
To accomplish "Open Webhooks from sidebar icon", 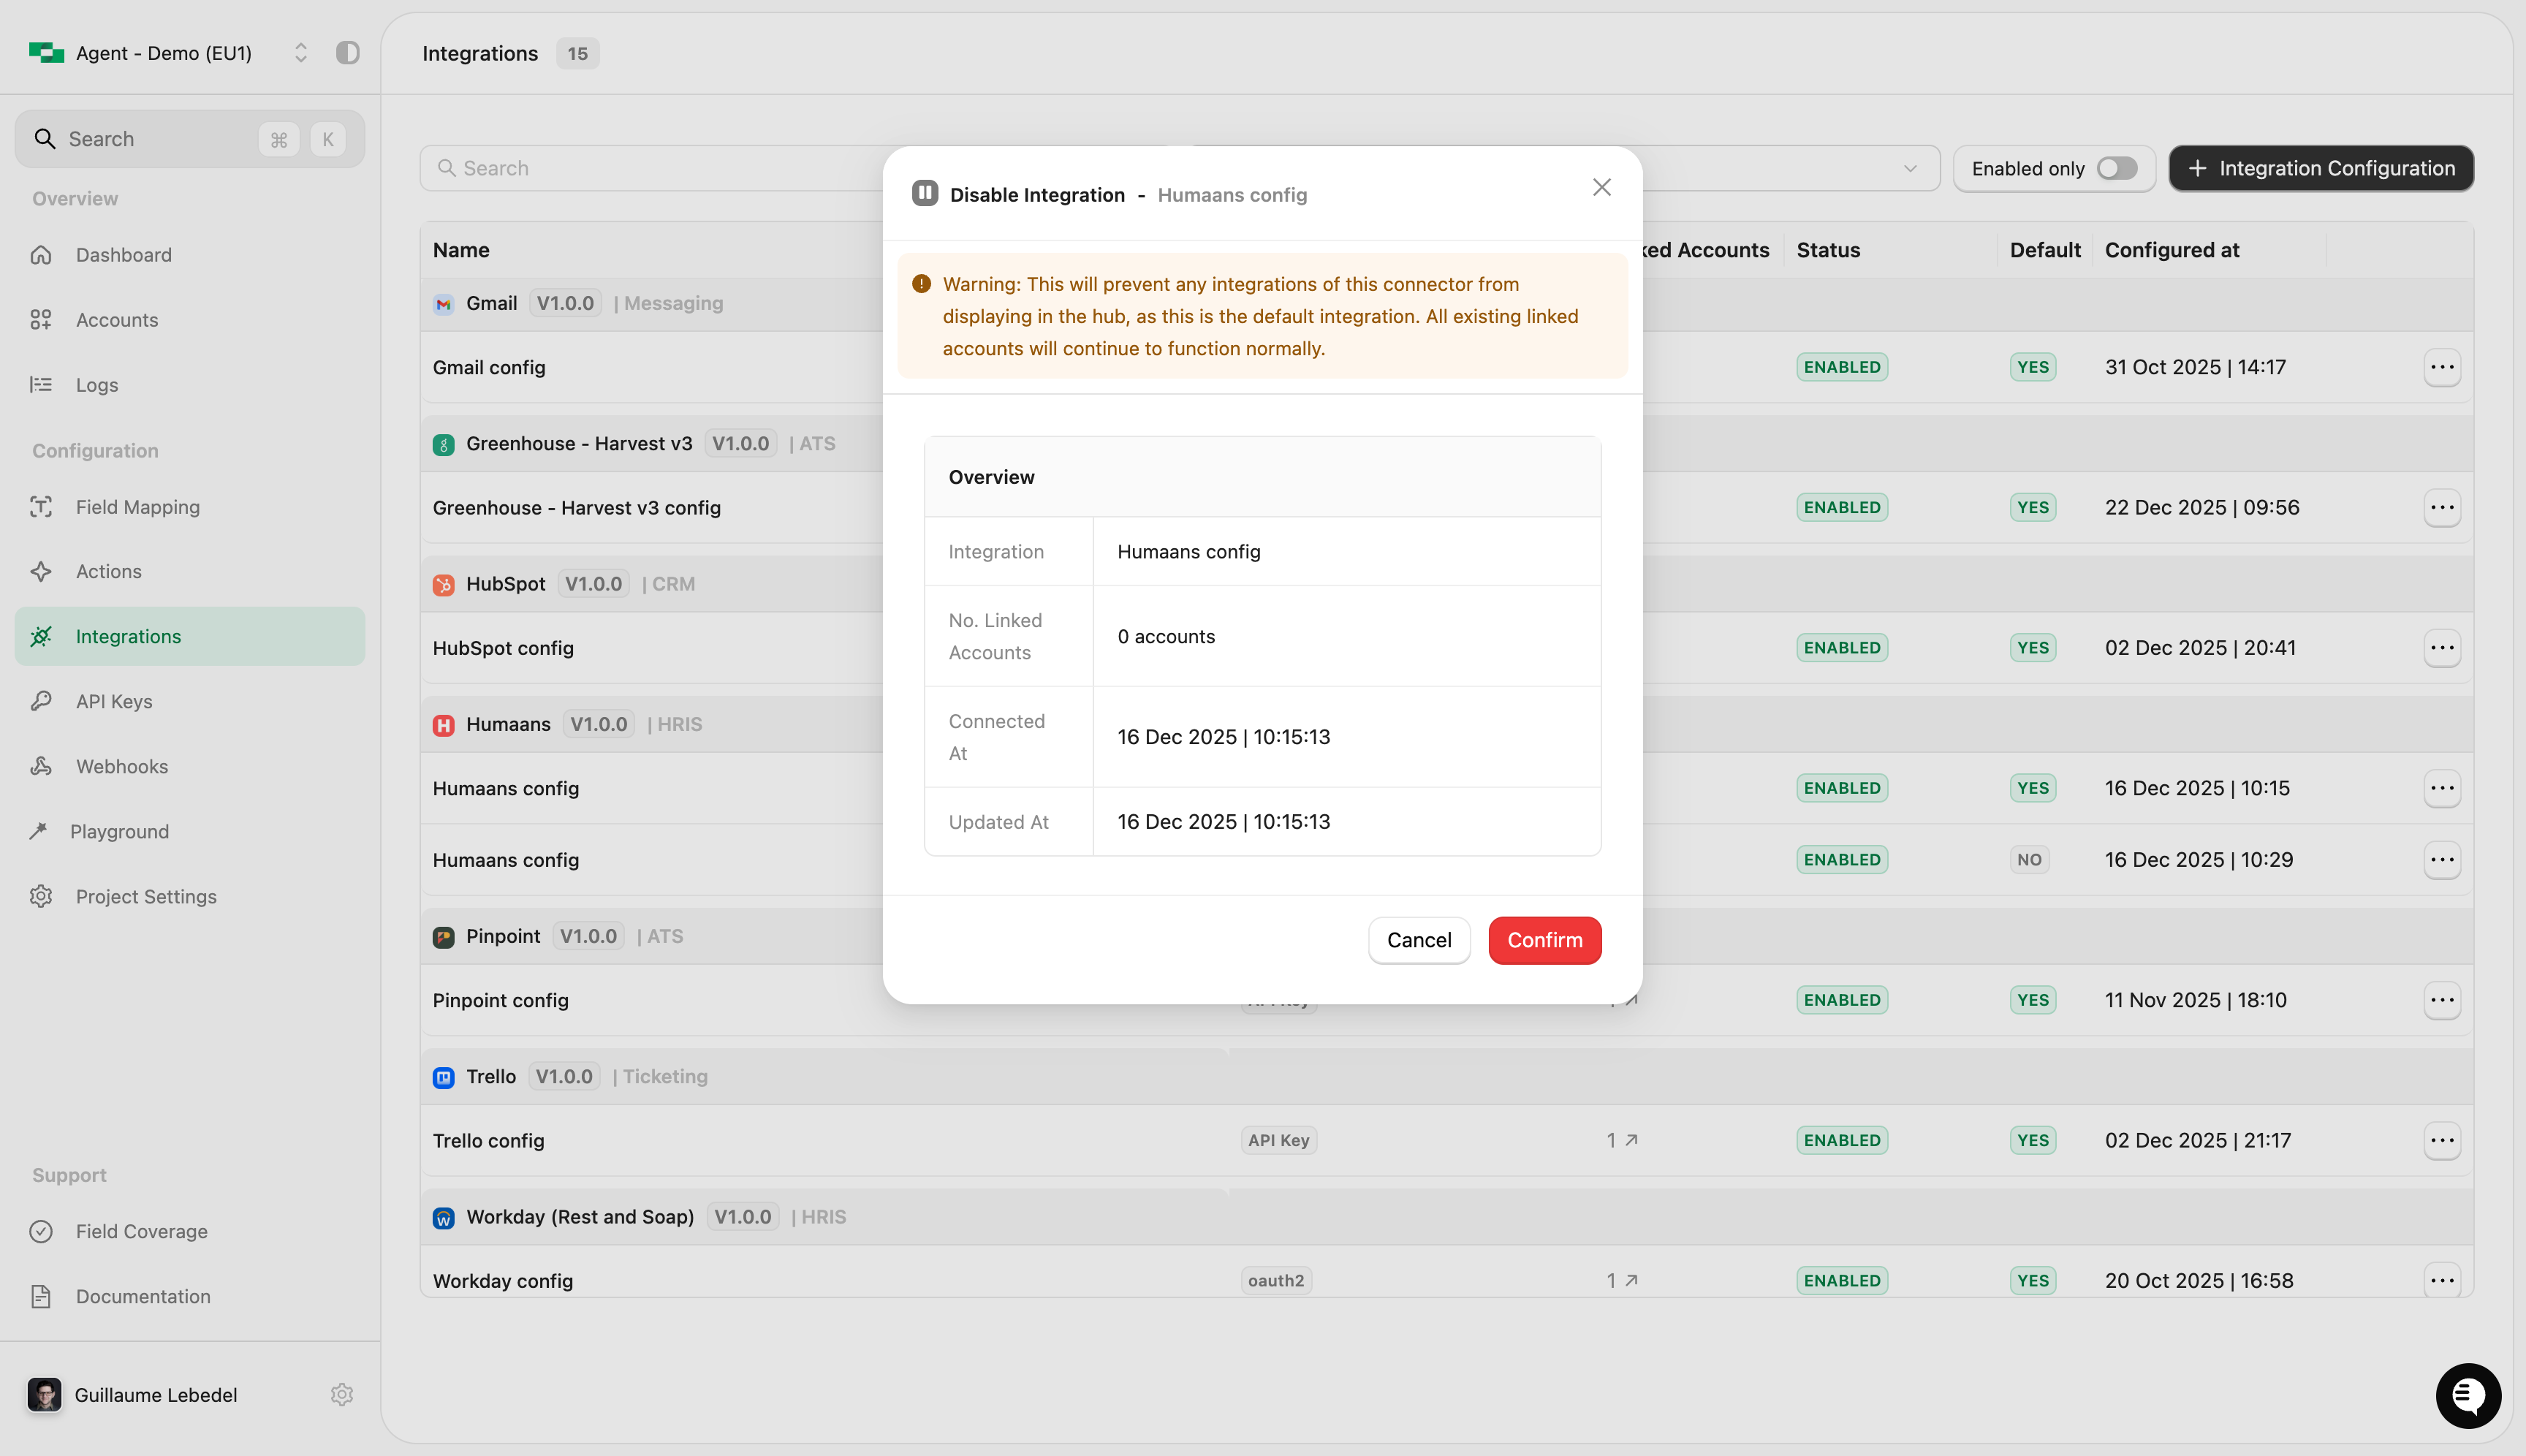I will pyautogui.click(x=41, y=766).
